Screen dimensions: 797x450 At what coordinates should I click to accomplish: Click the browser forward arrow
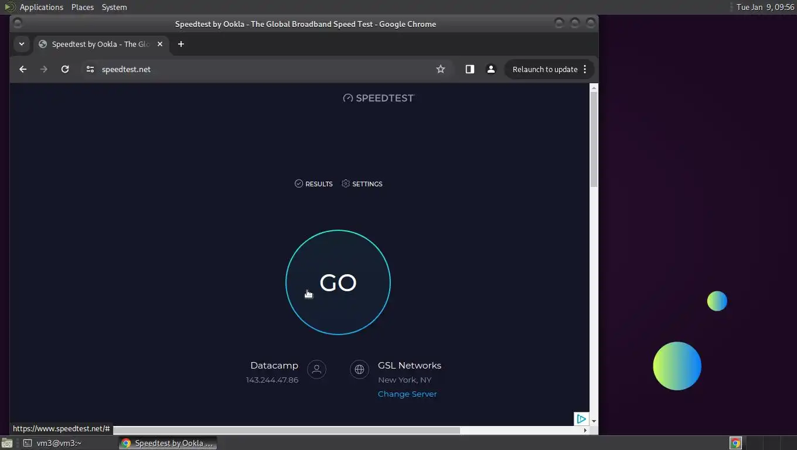(44, 69)
